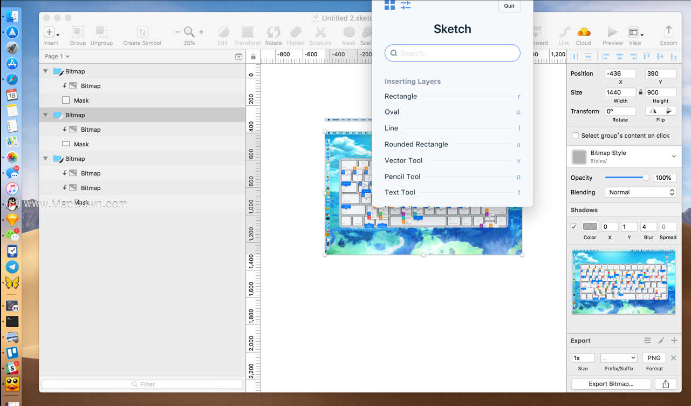
Task: Open the Prefix/Suffix combo box
Action: click(619, 358)
